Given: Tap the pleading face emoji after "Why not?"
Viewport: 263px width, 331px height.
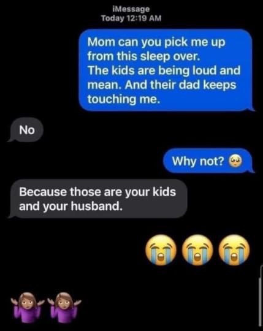Looking at the screenshot, I should point(236,161).
